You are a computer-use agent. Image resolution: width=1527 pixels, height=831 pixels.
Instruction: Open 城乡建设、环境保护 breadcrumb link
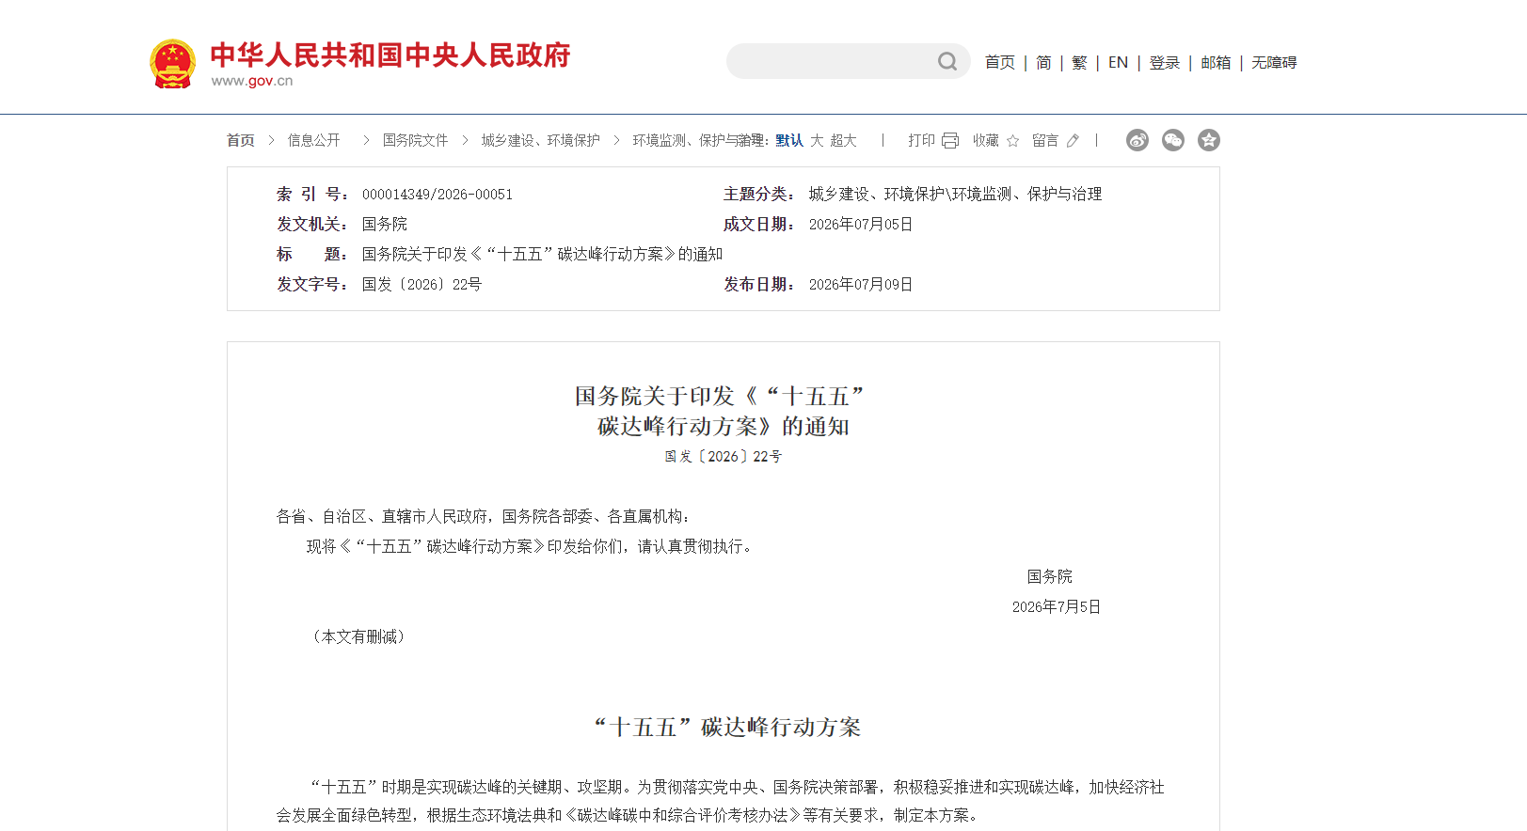541,140
